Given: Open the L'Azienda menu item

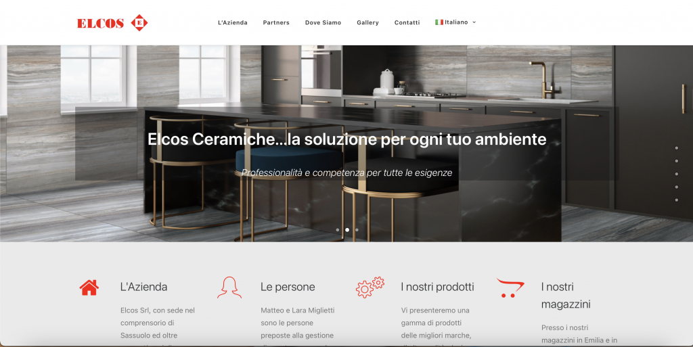Looking at the screenshot, I should tap(233, 22).
